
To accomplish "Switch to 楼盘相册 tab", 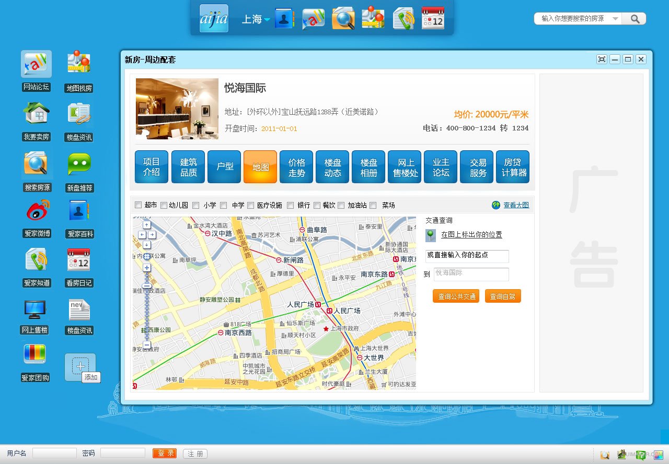I will coord(368,167).
